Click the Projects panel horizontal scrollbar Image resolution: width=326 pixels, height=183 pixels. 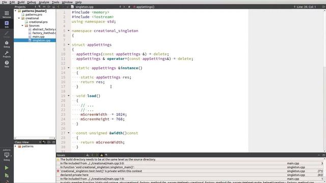coord(35,138)
